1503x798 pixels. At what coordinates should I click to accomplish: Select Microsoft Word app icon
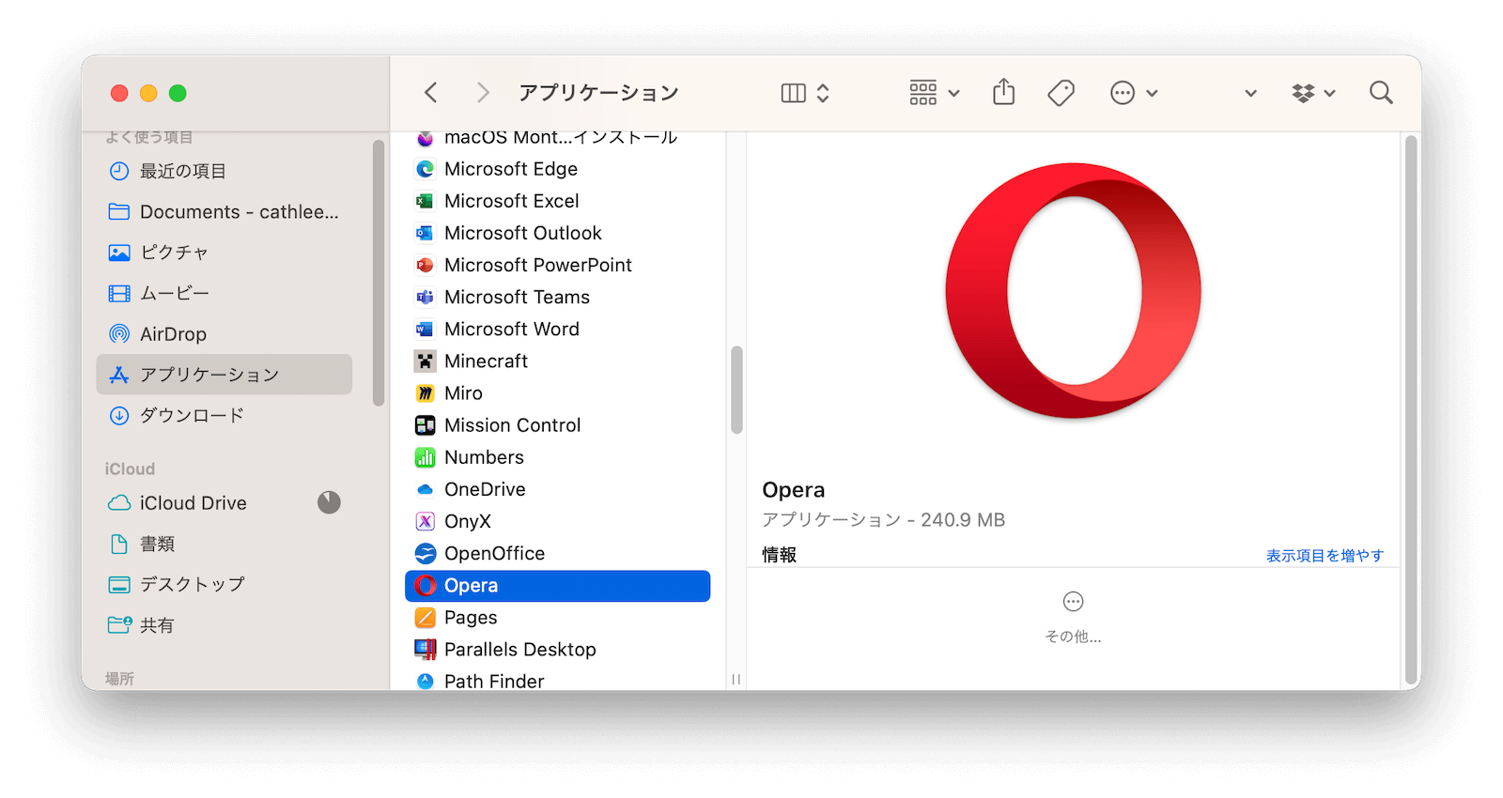[x=426, y=330]
